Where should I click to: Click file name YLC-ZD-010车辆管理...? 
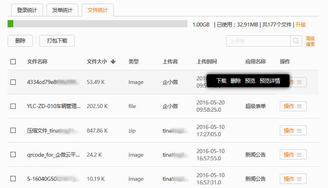tap(54, 106)
